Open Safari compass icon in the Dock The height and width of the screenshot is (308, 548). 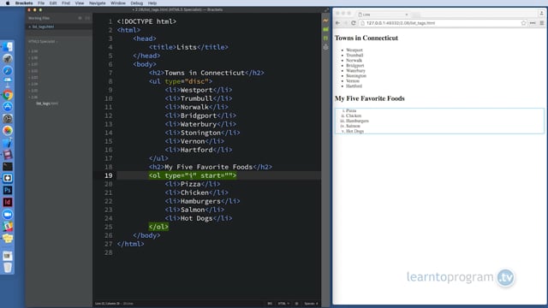(8, 70)
